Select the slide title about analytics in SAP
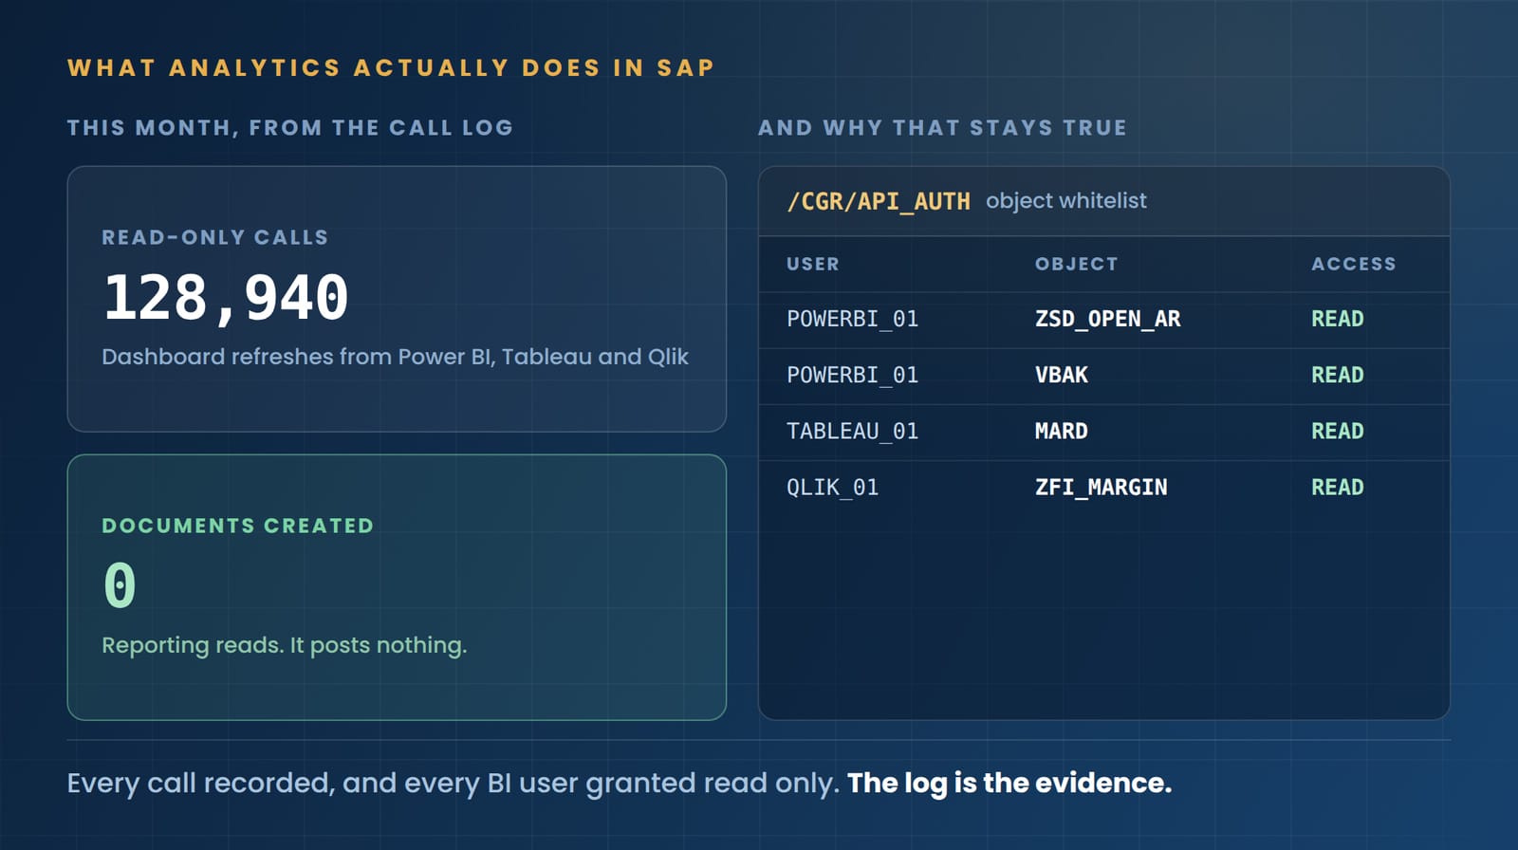The height and width of the screenshot is (850, 1518). pos(391,68)
